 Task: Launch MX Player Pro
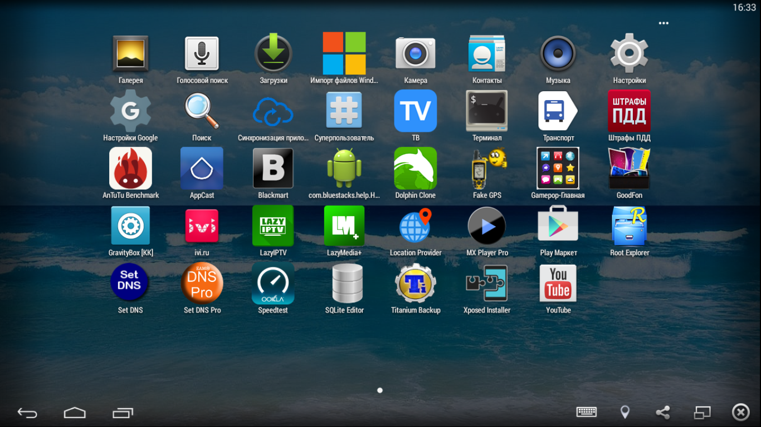point(487,225)
